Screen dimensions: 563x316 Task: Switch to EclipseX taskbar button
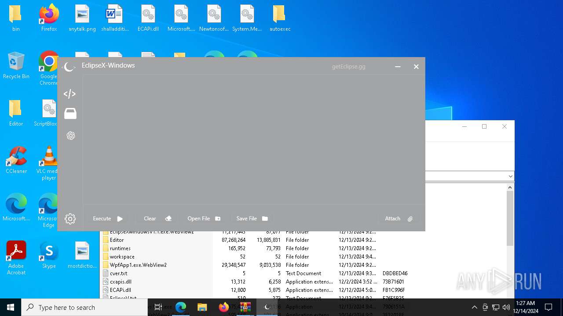click(x=267, y=307)
